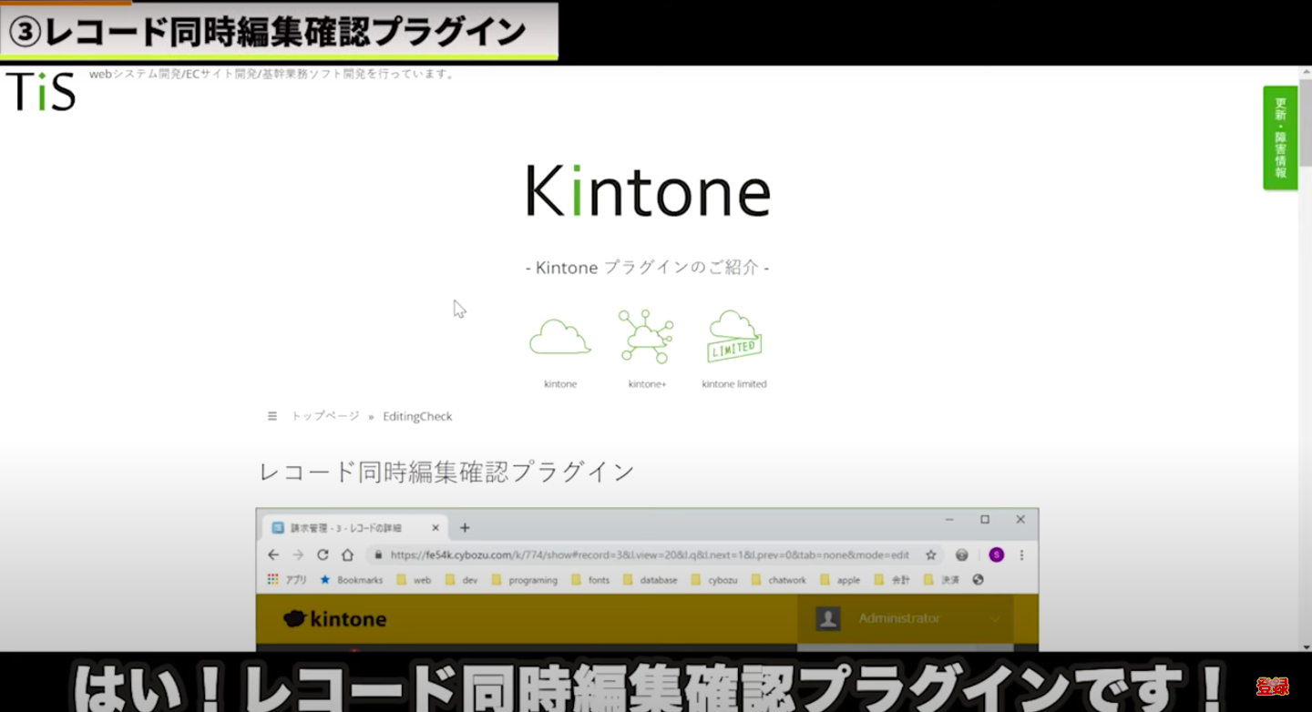The height and width of the screenshot is (712, 1312).
Task: Click the globe icon at the bookmarks bar end
Action: (977, 579)
